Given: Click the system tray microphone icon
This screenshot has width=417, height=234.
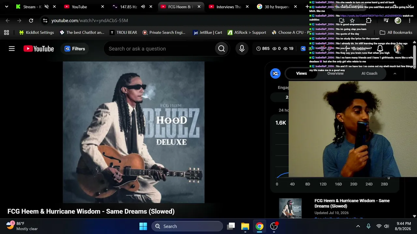Looking at the screenshot, I should tap(368, 226).
